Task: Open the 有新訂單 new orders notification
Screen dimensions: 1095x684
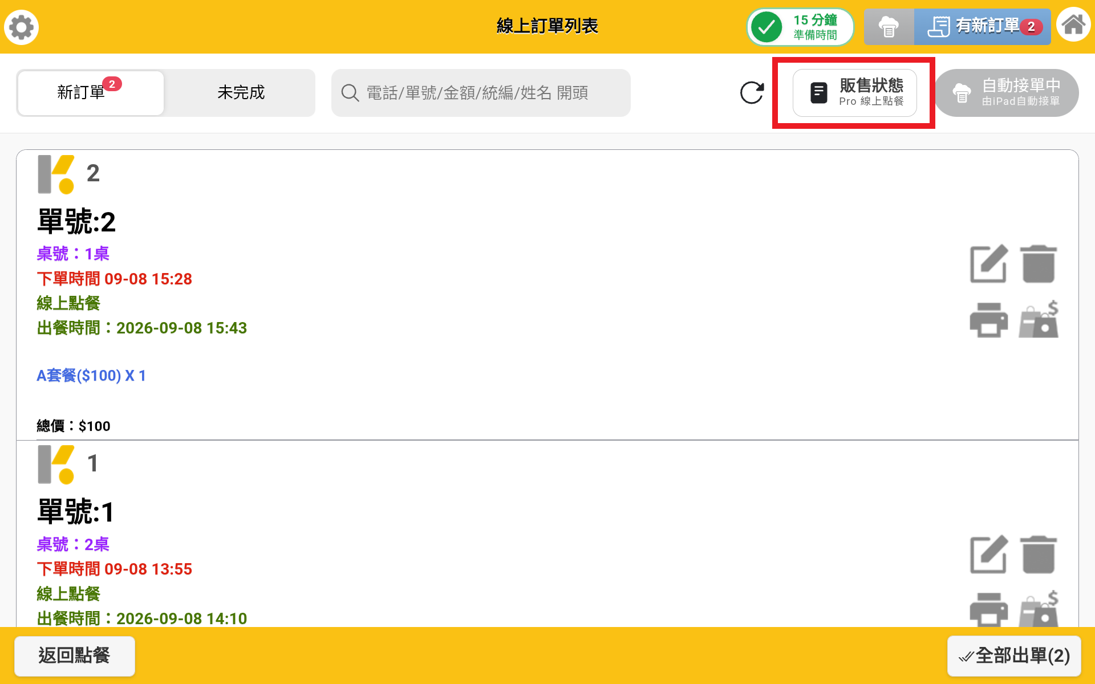Action: pyautogui.click(x=983, y=27)
